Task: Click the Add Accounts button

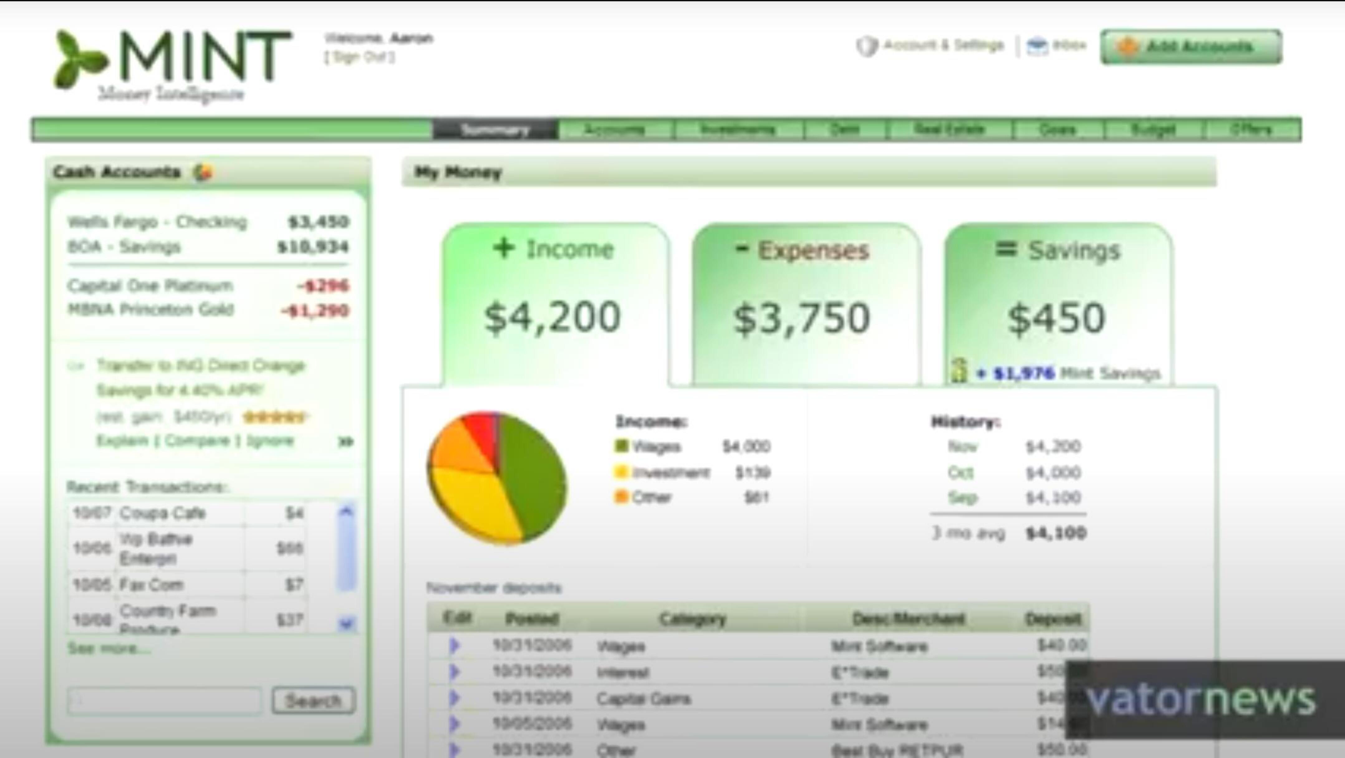Action: pyautogui.click(x=1191, y=47)
